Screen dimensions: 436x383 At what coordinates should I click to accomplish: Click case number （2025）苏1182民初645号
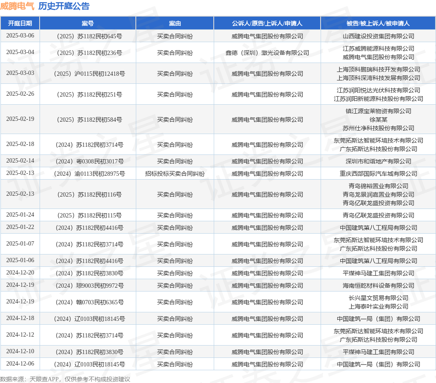pos(88,37)
